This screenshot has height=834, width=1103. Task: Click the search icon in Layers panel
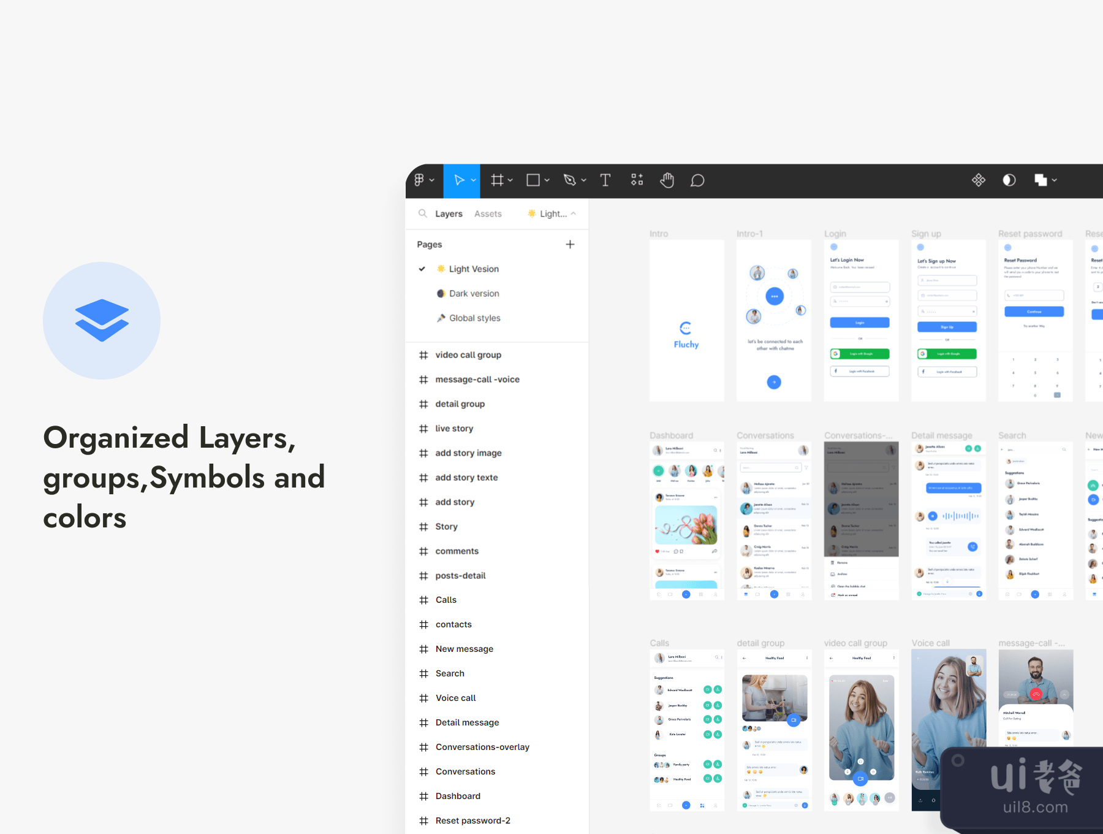[x=422, y=213]
